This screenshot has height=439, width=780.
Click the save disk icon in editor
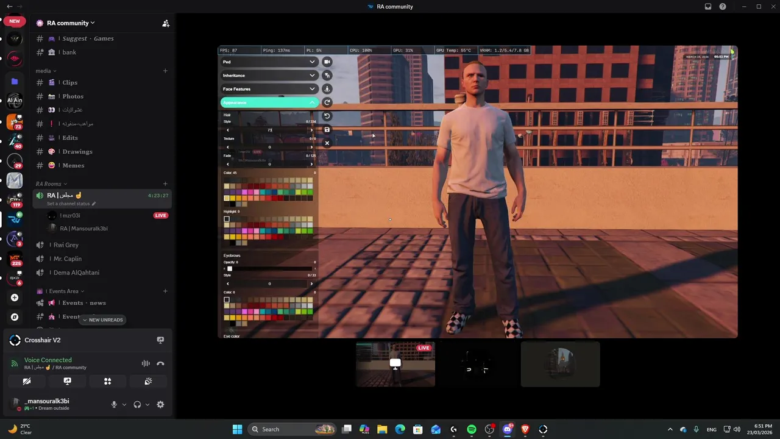tap(327, 129)
